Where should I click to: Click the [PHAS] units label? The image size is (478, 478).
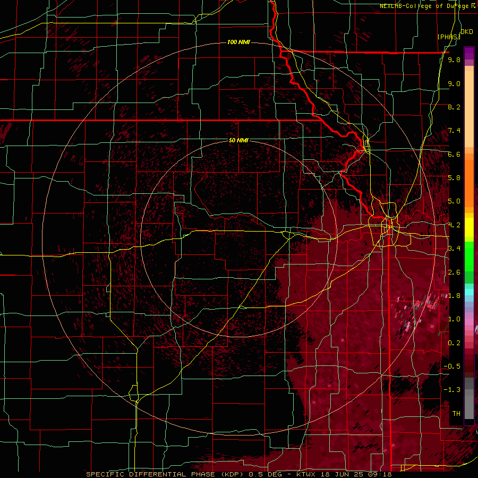click(x=449, y=37)
